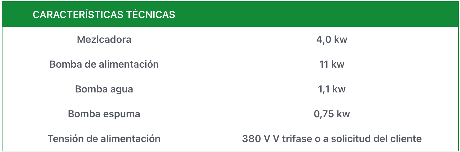
Task: Click the 0,75 kw value
Action: pos(332,114)
